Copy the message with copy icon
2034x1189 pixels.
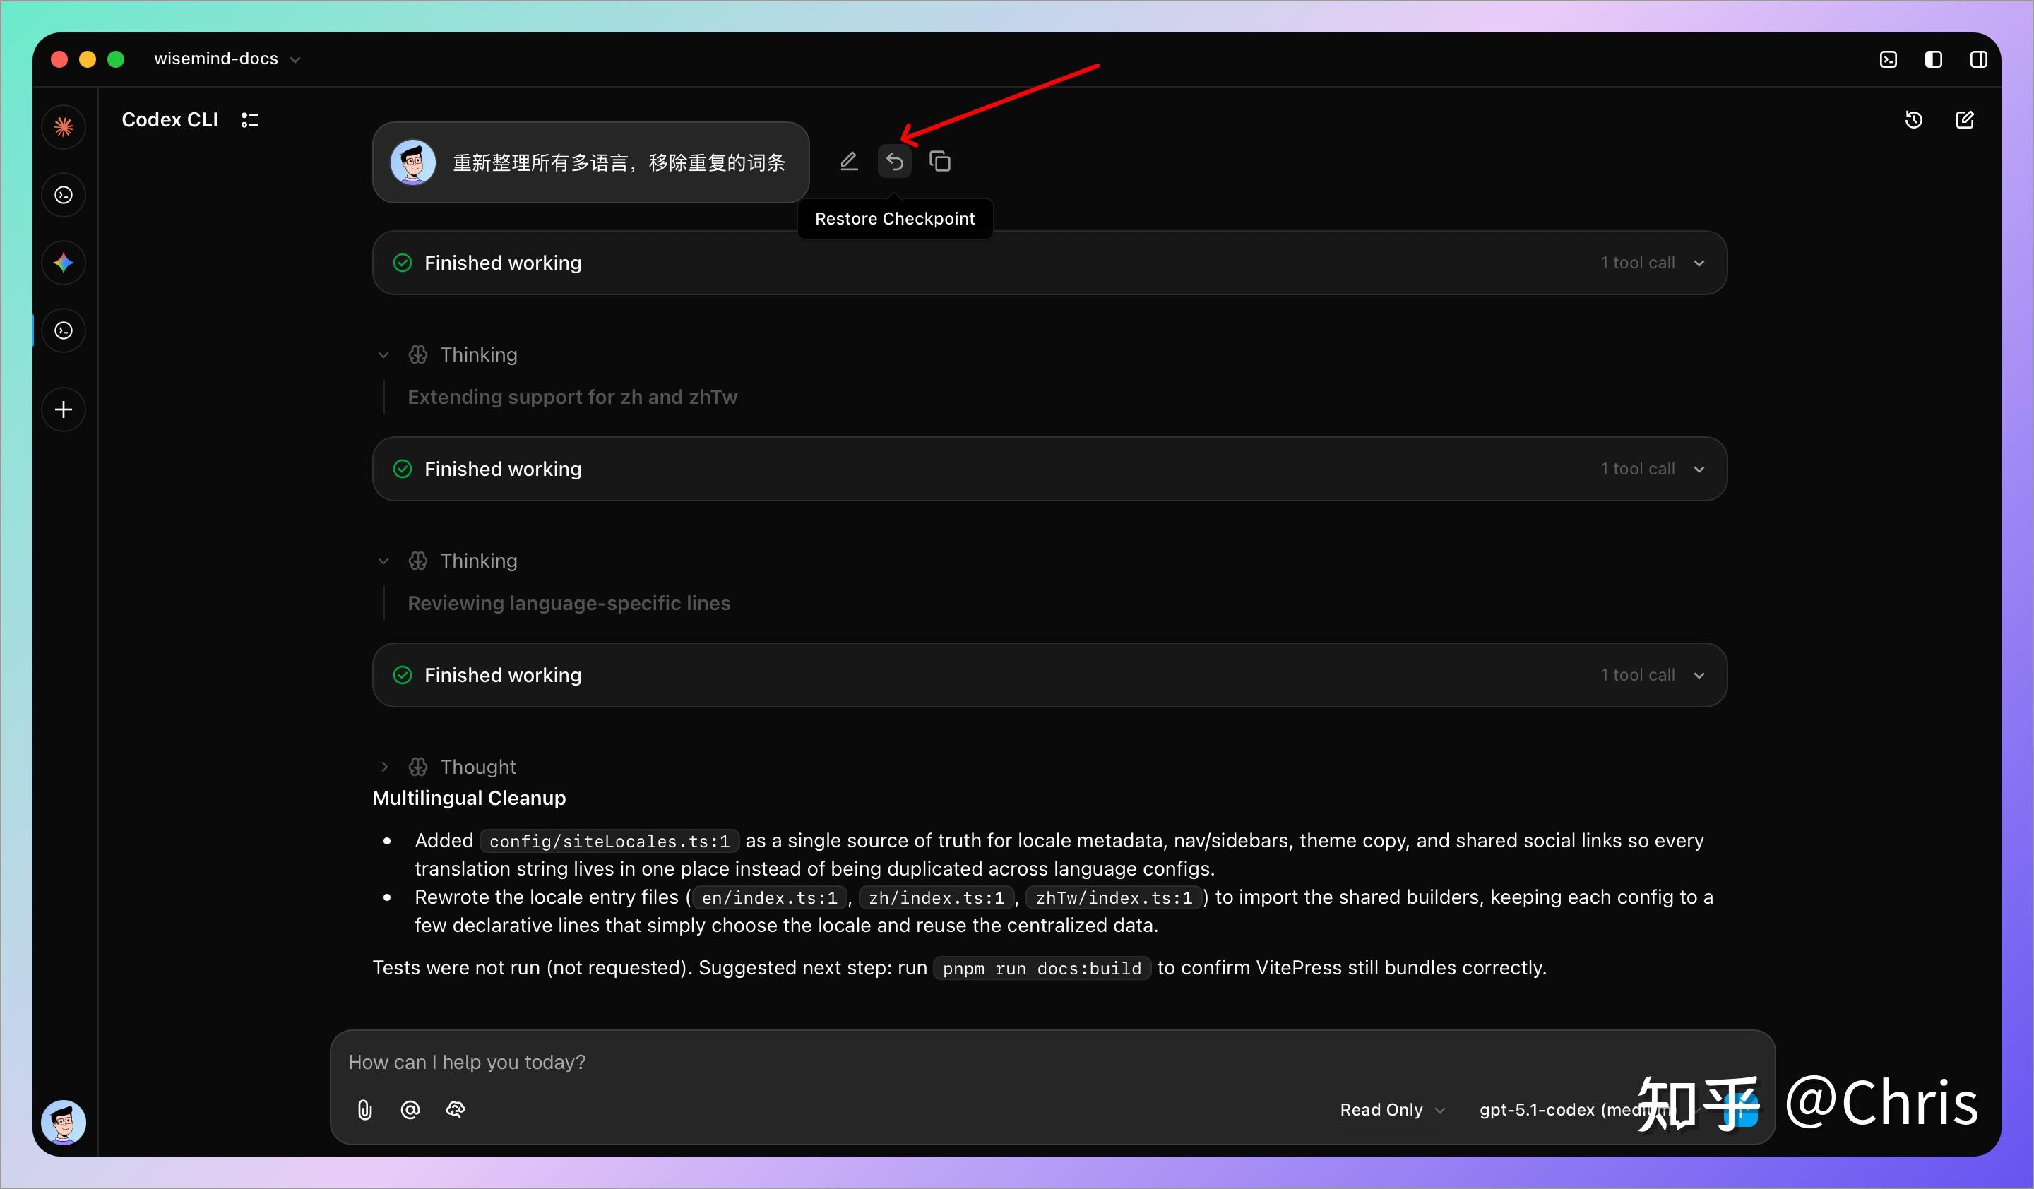coord(939,162)
